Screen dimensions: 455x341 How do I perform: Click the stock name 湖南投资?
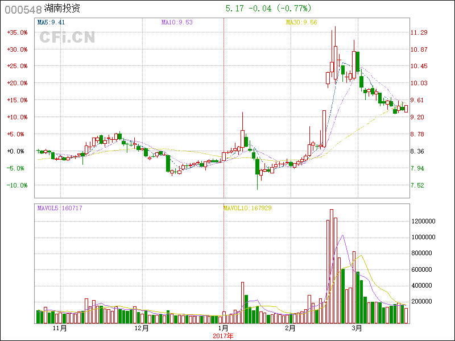(62, 9)
